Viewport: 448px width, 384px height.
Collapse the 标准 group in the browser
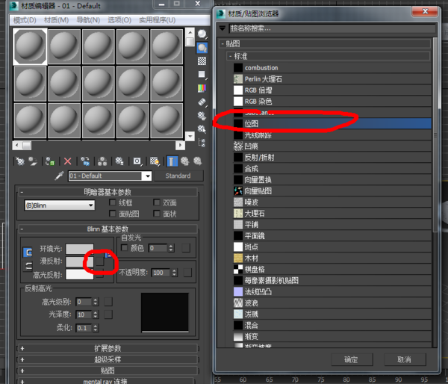point(329,56)
